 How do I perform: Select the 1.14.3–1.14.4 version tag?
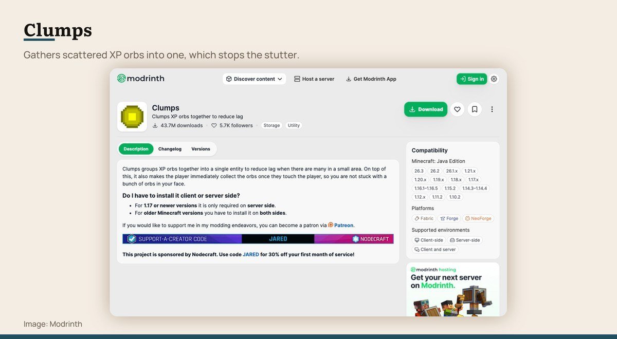point(475,189)
